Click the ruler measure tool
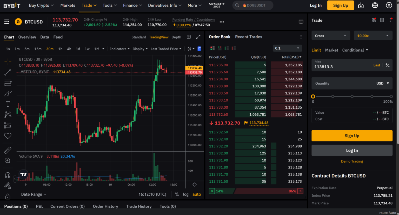 8,150
